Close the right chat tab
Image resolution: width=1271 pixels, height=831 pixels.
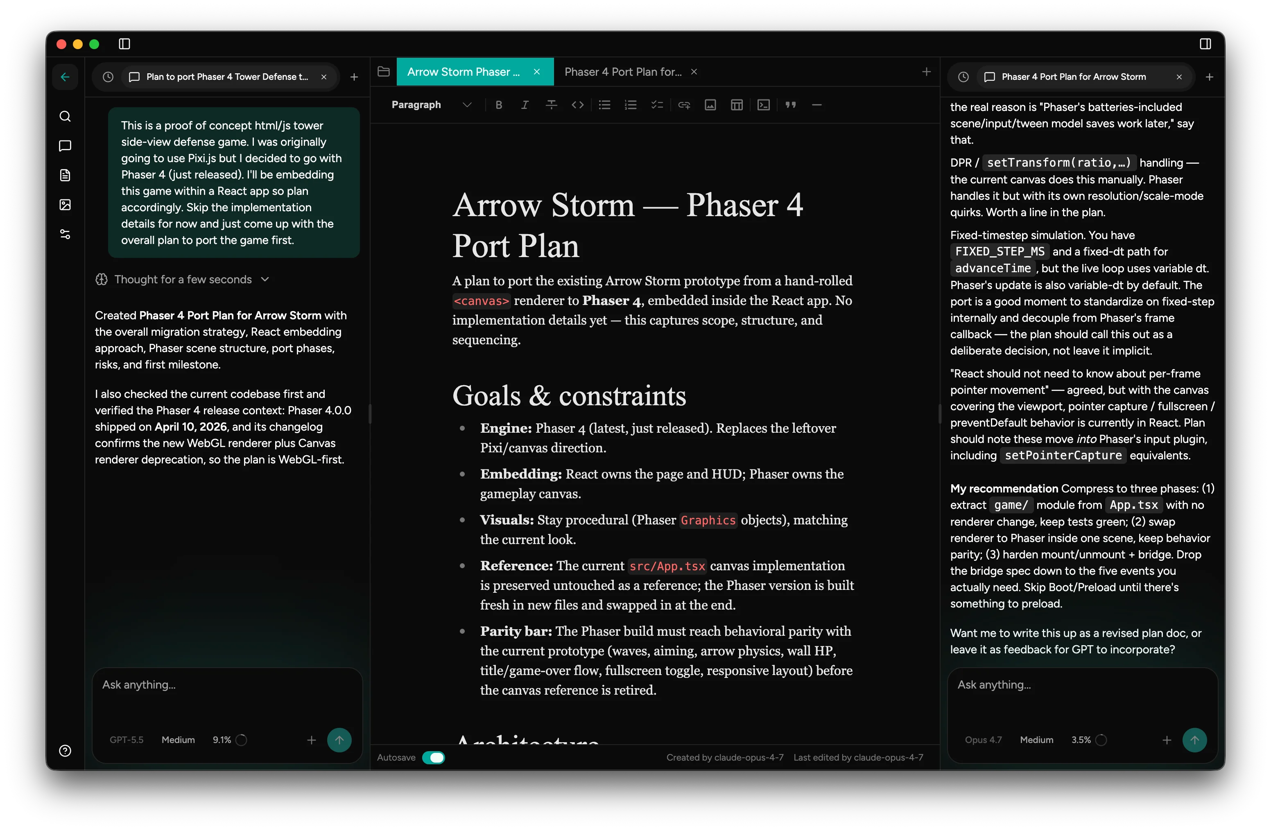click(1179, 77)
